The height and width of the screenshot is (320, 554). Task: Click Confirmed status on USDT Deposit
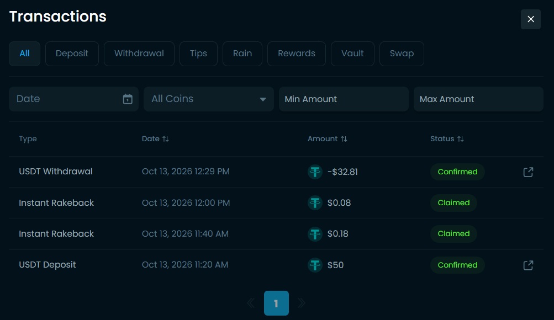(457, 265)
